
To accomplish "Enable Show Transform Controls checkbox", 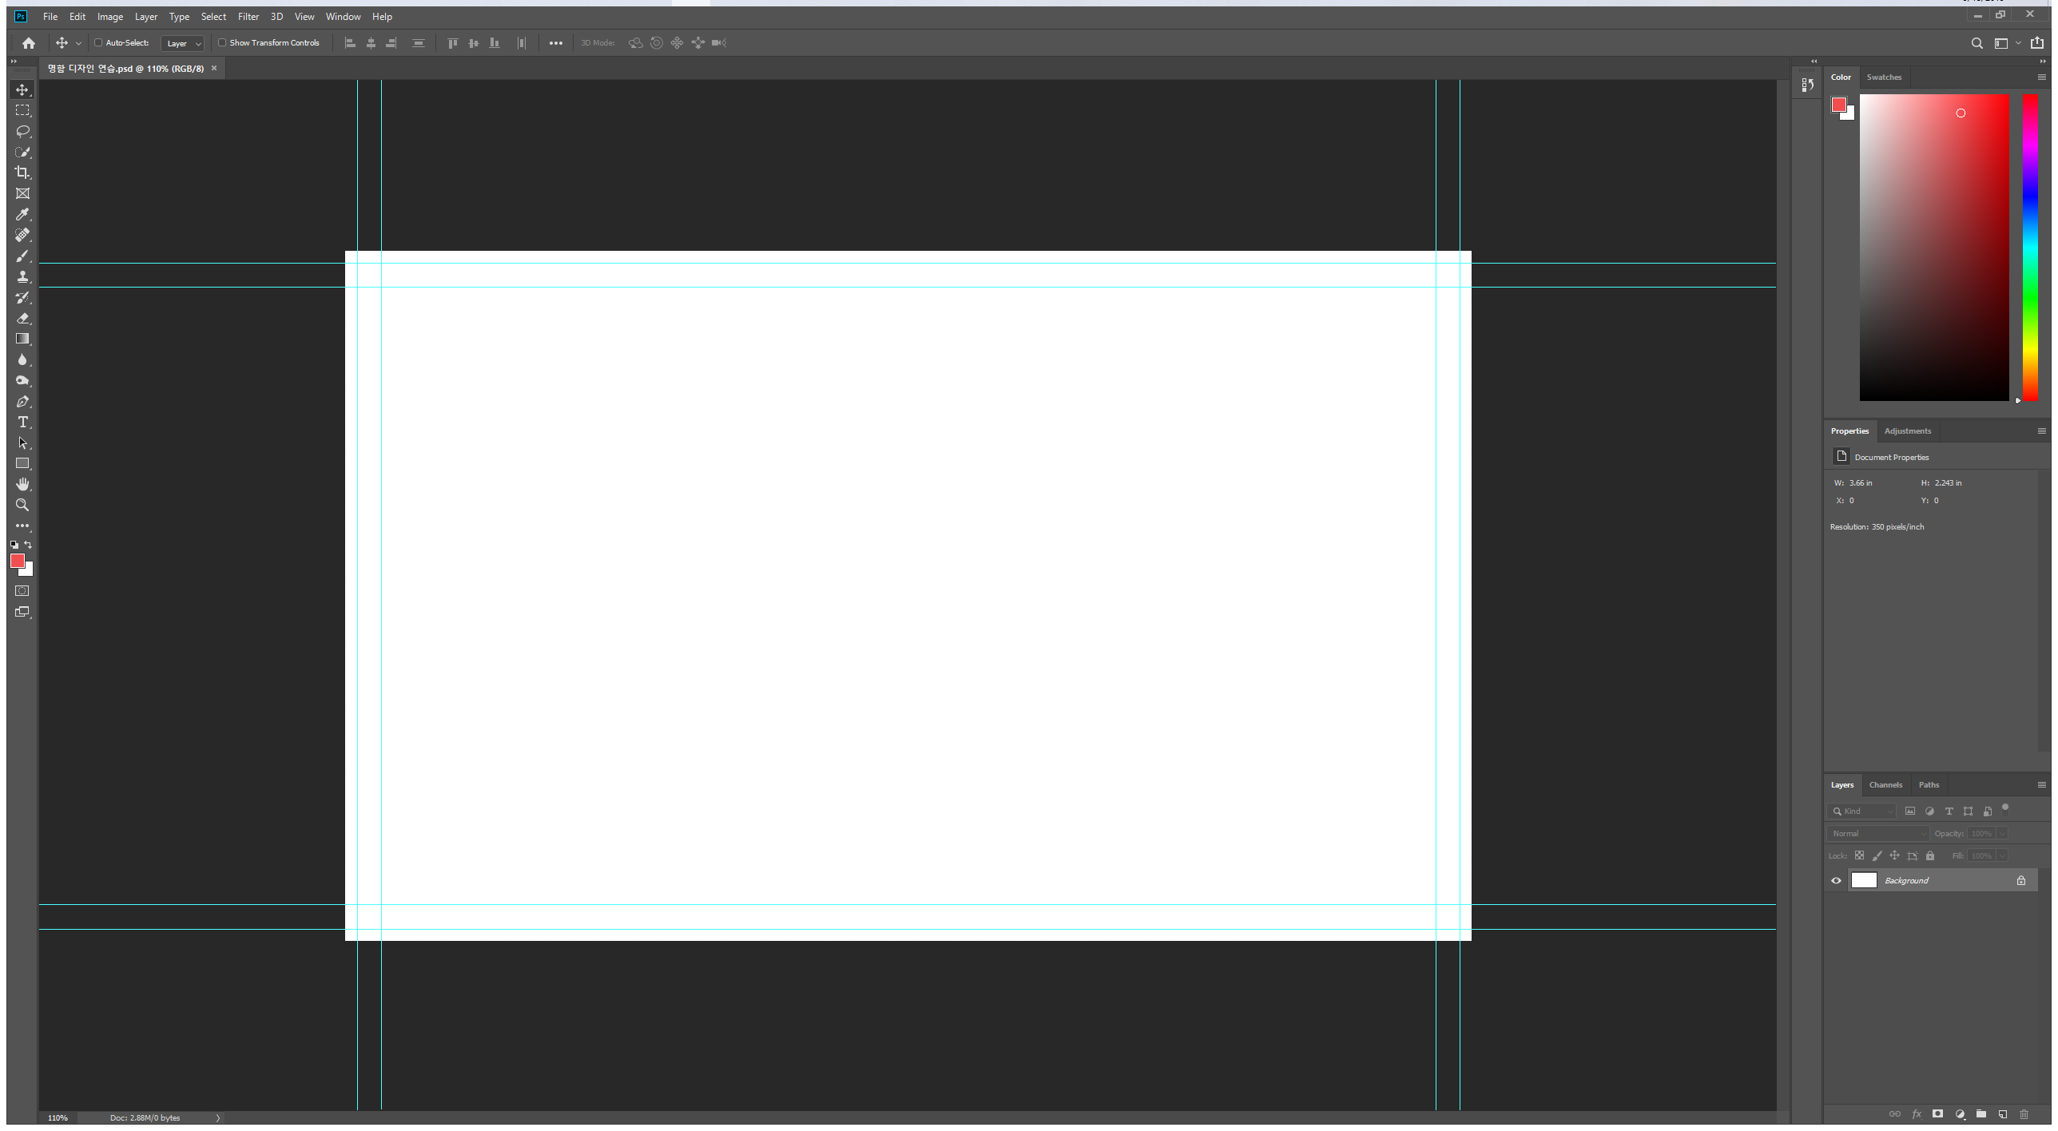I will point(222,43).
